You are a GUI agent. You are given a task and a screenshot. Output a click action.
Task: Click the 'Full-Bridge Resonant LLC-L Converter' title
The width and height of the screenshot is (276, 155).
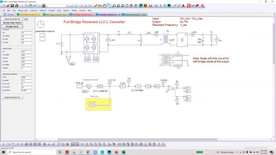(94, 22)
